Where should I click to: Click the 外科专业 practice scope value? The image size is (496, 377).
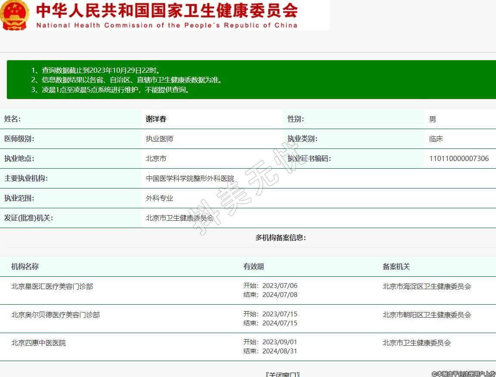tap(159, 198)
